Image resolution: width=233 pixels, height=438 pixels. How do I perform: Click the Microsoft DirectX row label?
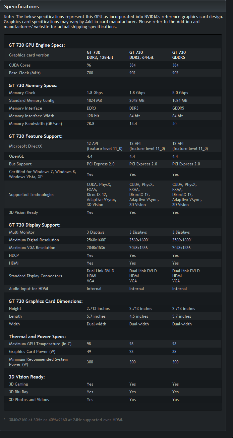tap(25, 146)
